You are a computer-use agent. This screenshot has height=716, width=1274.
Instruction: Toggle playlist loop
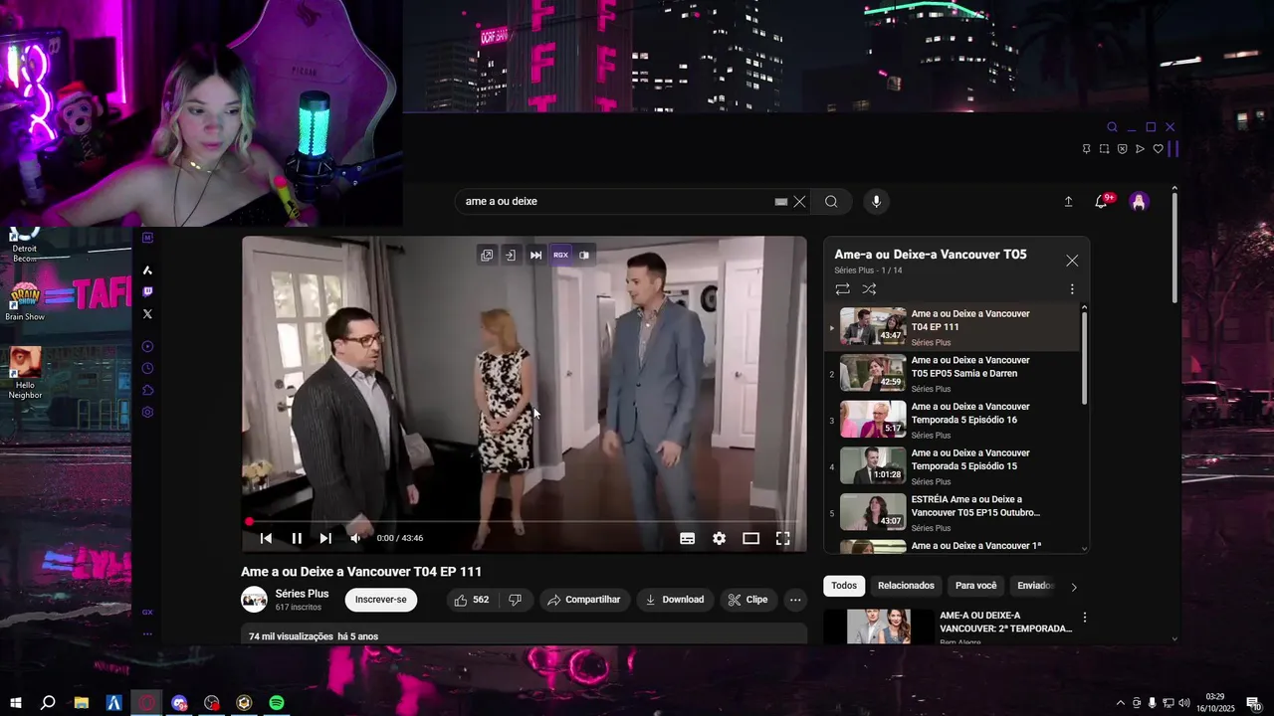(x=842, y=289)
